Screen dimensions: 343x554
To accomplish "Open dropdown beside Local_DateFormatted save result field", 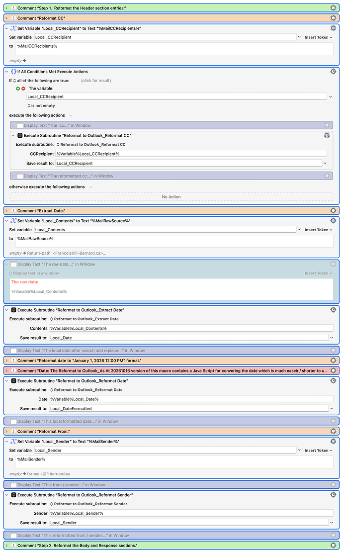I will (x=332, y=408).
